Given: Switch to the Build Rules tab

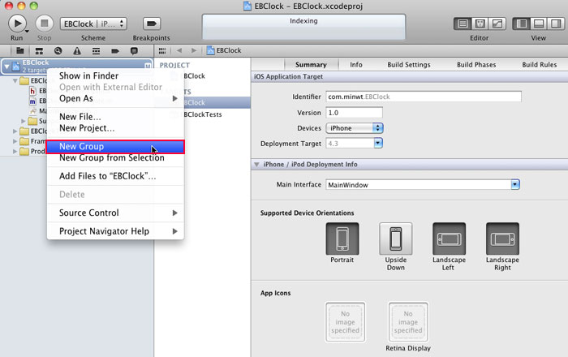Looking at the screenshot, I should (x=540, y=64).
